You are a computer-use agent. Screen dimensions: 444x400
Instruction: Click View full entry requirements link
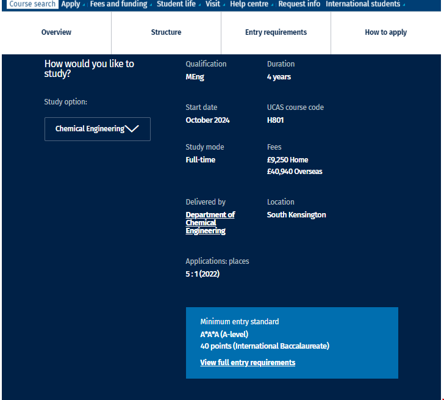pyautogui.click(x=248, y=363)
